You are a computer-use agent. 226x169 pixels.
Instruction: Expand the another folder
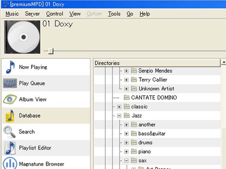pyautogui.click(x=126, y=125)
